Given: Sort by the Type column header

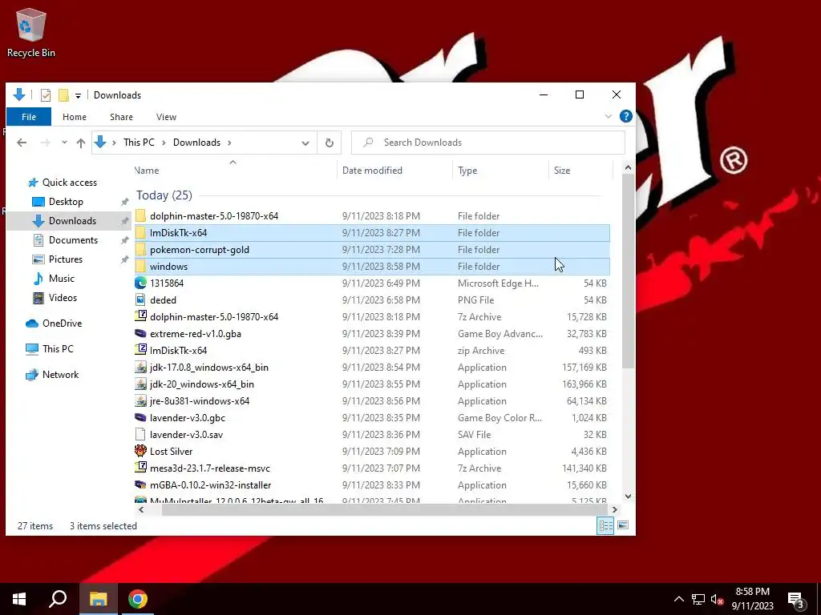Looking at the screenshot, I should 500,171.
